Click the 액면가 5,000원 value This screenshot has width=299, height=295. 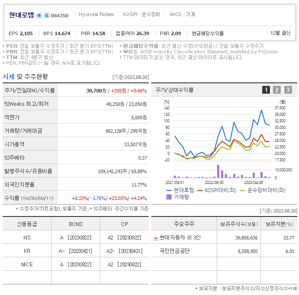coord(139,118)
